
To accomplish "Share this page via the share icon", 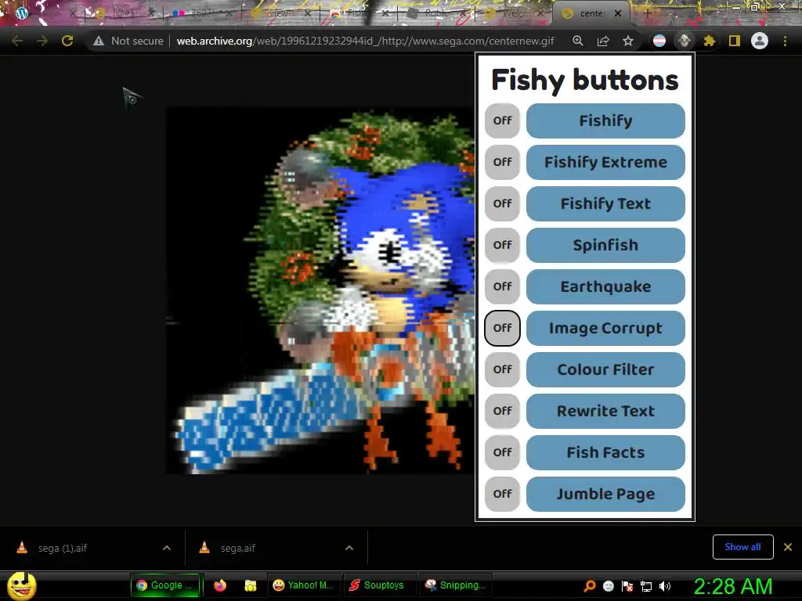I will [x=603, y=41].
